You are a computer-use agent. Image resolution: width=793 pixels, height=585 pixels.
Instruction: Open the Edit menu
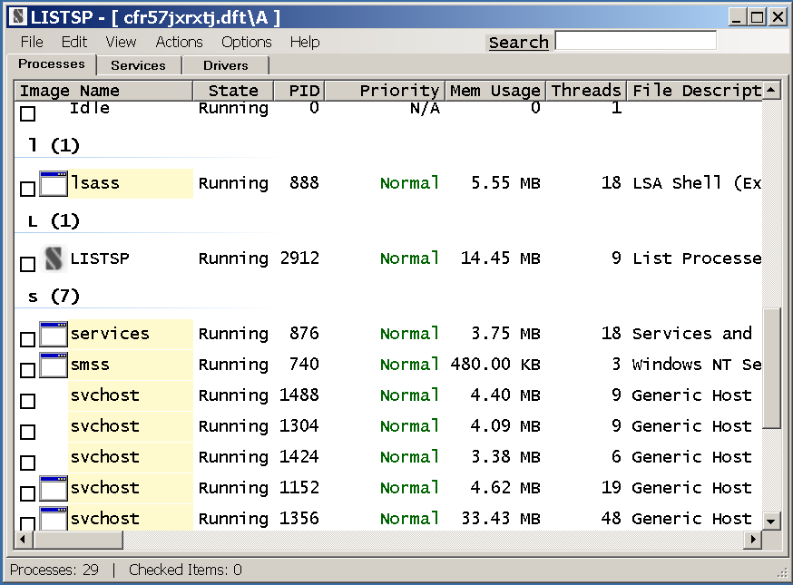[x=74, y=42]
